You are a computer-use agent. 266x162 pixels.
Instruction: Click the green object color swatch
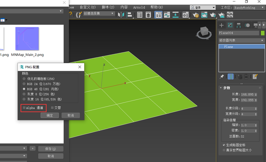click(262, 33)
